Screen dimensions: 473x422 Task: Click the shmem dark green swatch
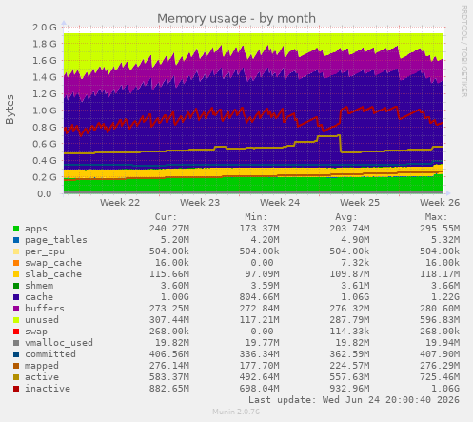(16, 286)
